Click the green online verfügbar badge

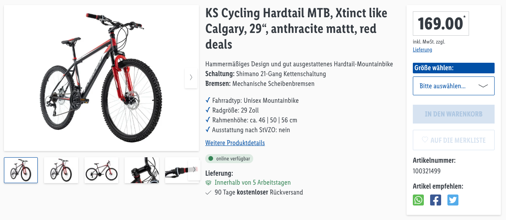pyautogui.click(x=230, y=158)
